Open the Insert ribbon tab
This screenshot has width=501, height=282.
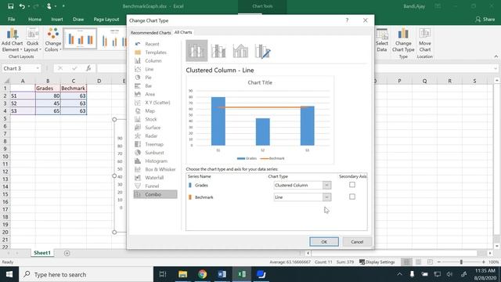(x=57, y=19)
